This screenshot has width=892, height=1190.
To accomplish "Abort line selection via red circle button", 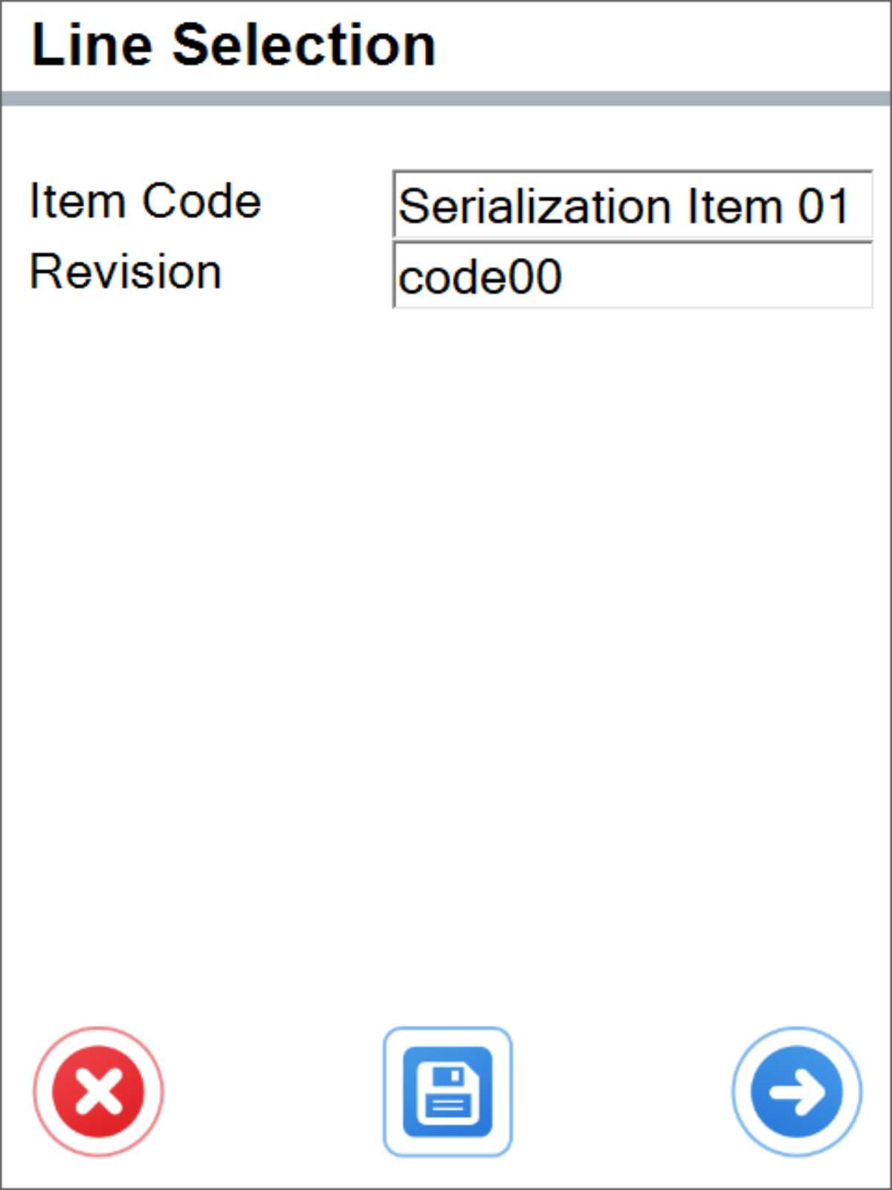I will [98, 1091].
